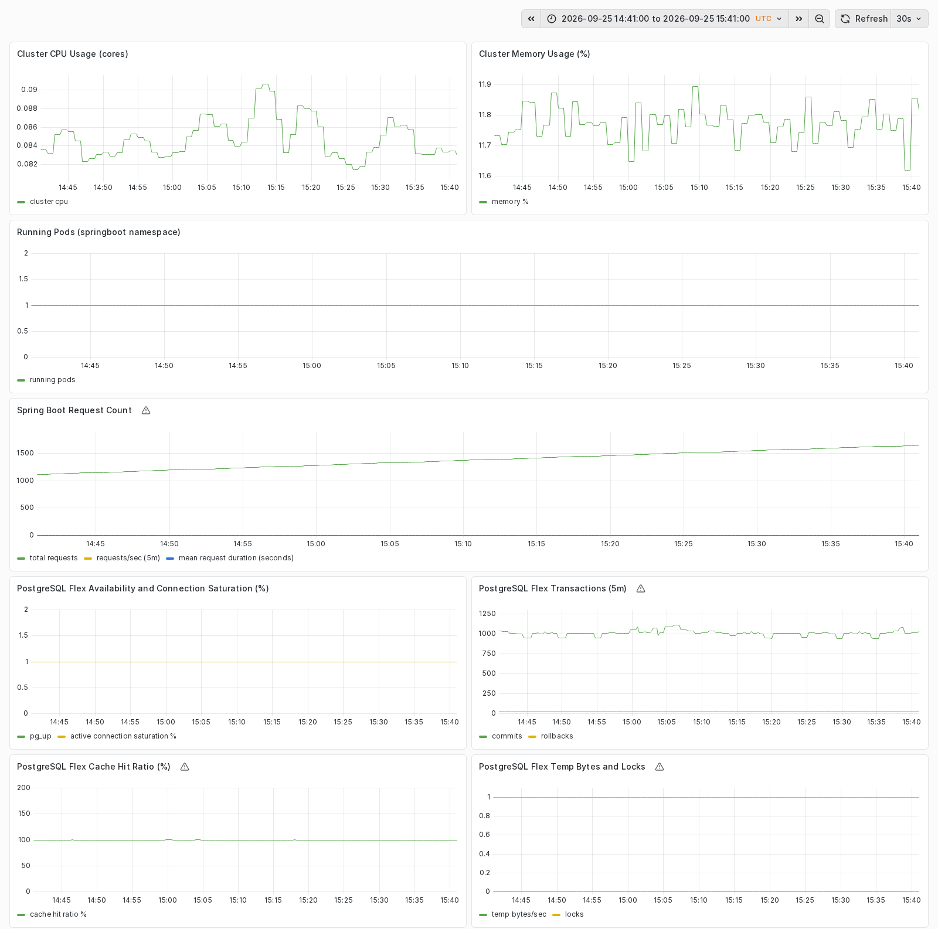
Task: Toggle active connection saturation % legend
Action: point(123,736)
